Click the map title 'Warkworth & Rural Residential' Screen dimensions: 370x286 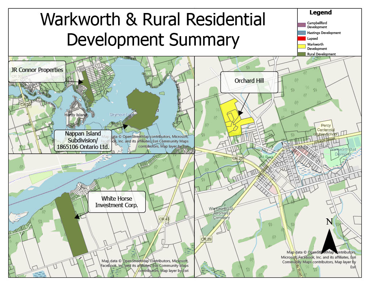[x=153, y=20]
